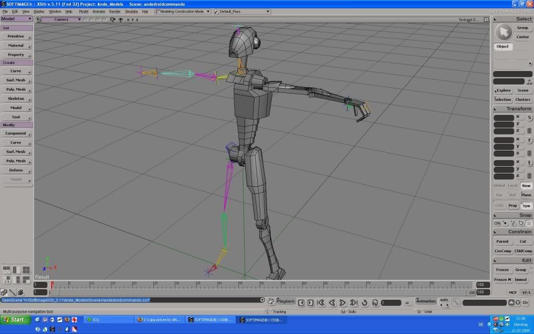Screen dimensions: 534x334
Task: Click the viewport camera icon
Action: point(113,19)
